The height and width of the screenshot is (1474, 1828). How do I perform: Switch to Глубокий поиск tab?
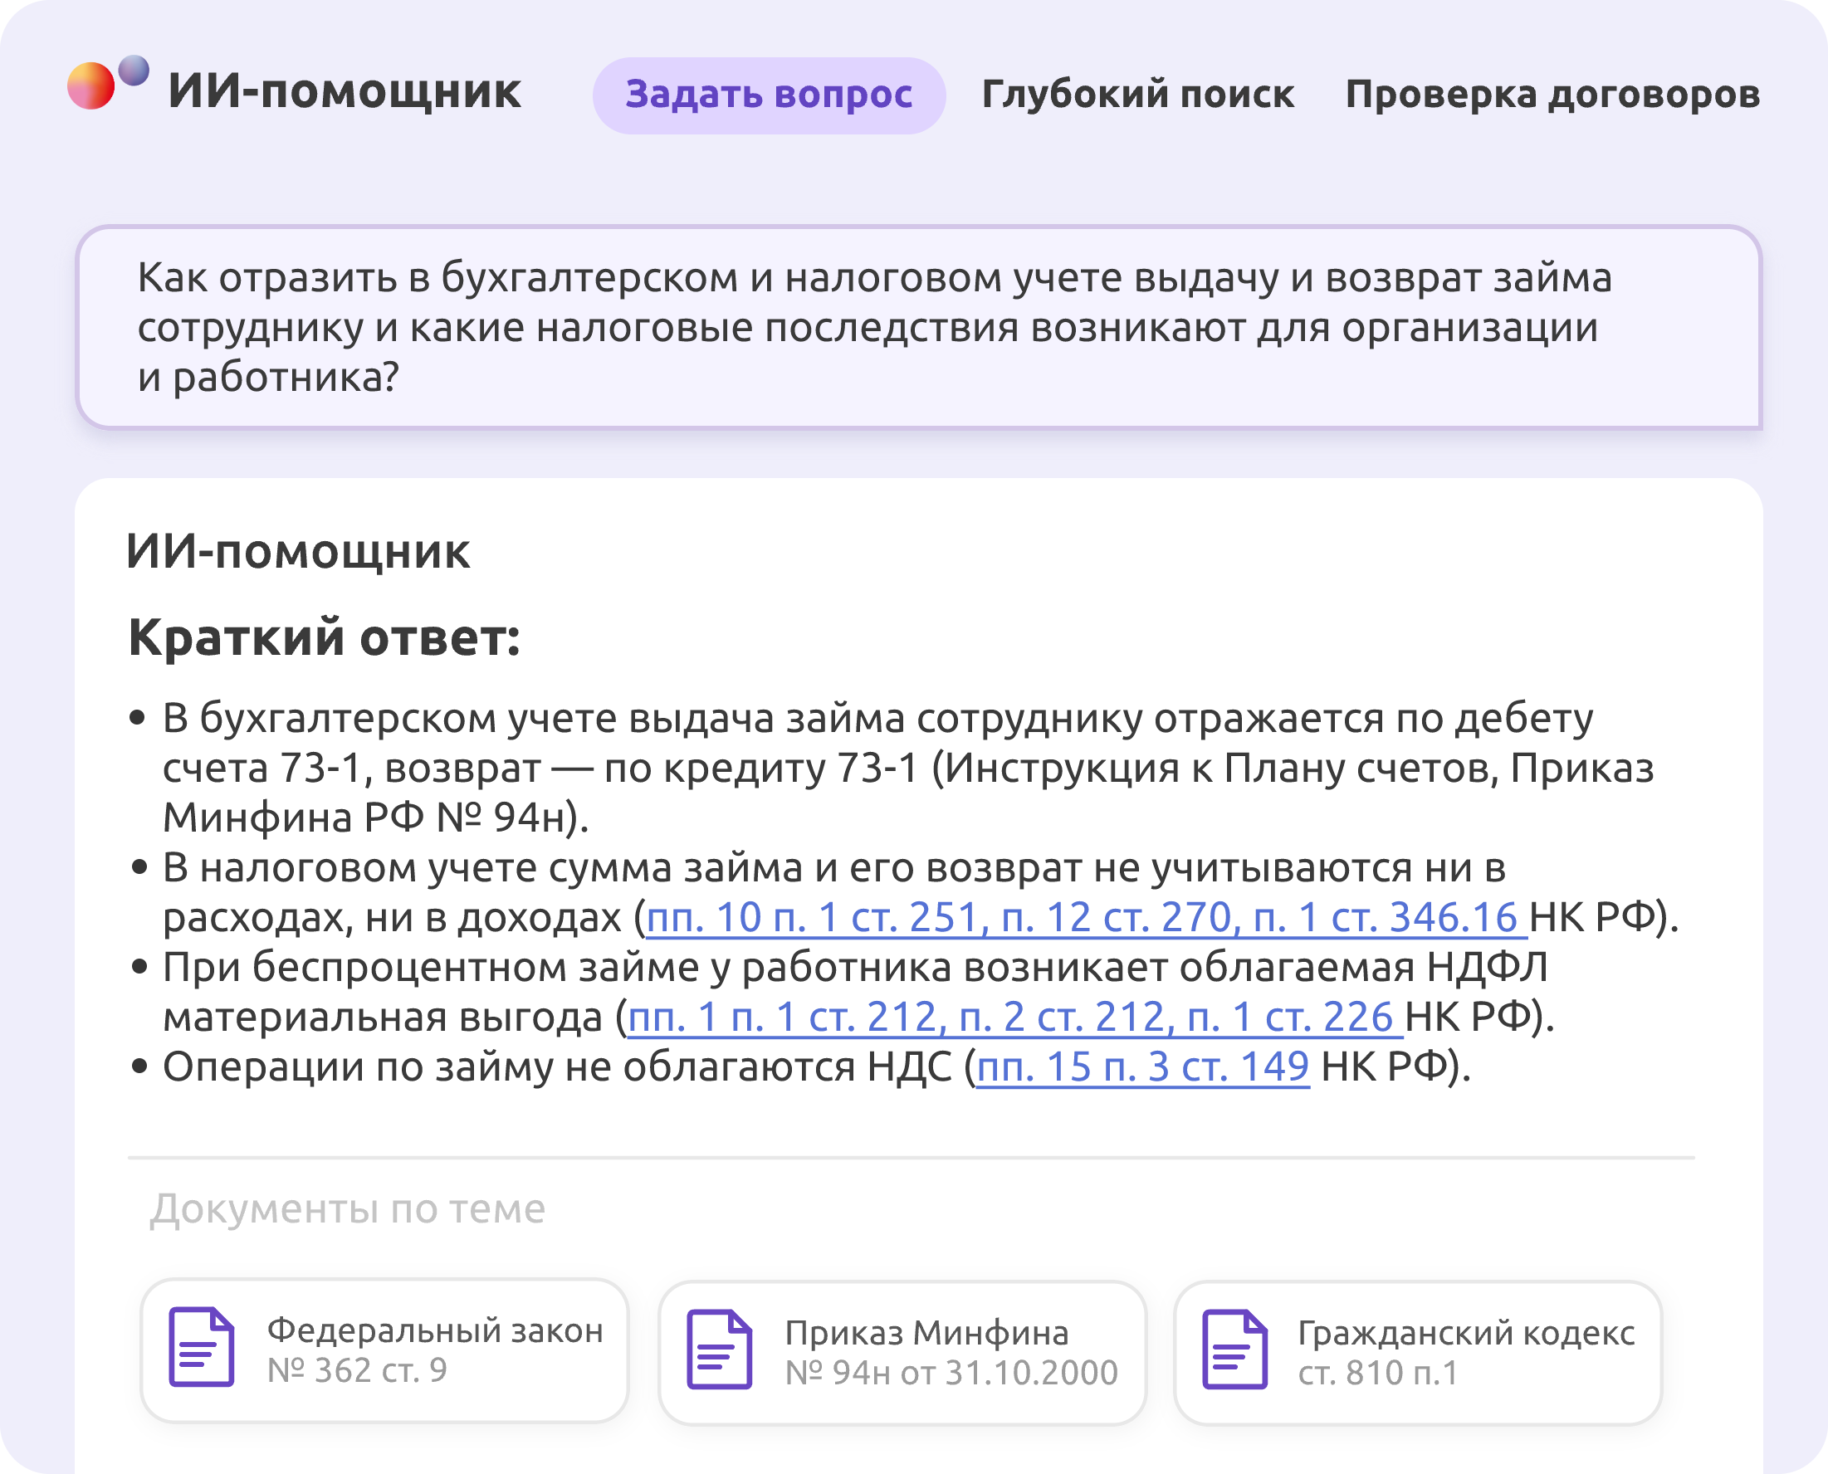[1137, 95]
